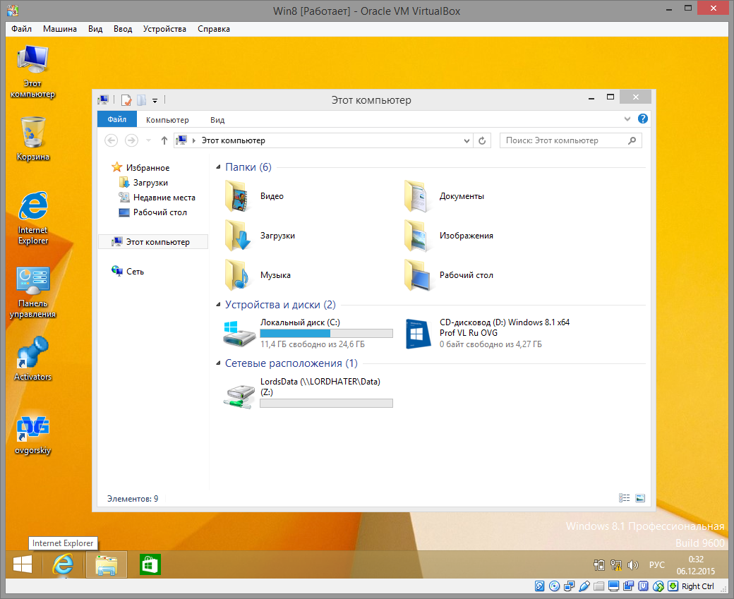Screen dimensions: 734x599
Task: Expand the ribbon with chevron
Action: pyautogui.click(x=627, y=119)
